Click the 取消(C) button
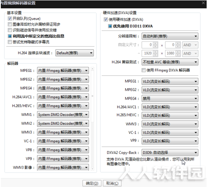 point(112,183)
